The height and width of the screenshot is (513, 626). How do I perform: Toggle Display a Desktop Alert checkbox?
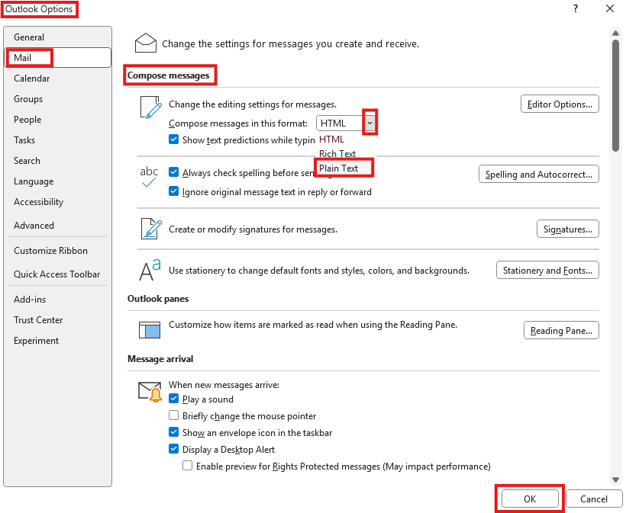coord(173,449)
